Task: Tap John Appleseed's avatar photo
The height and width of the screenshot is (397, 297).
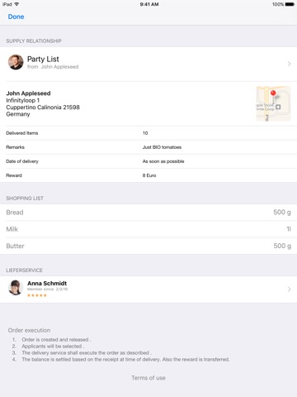Action: pos(16,62)
